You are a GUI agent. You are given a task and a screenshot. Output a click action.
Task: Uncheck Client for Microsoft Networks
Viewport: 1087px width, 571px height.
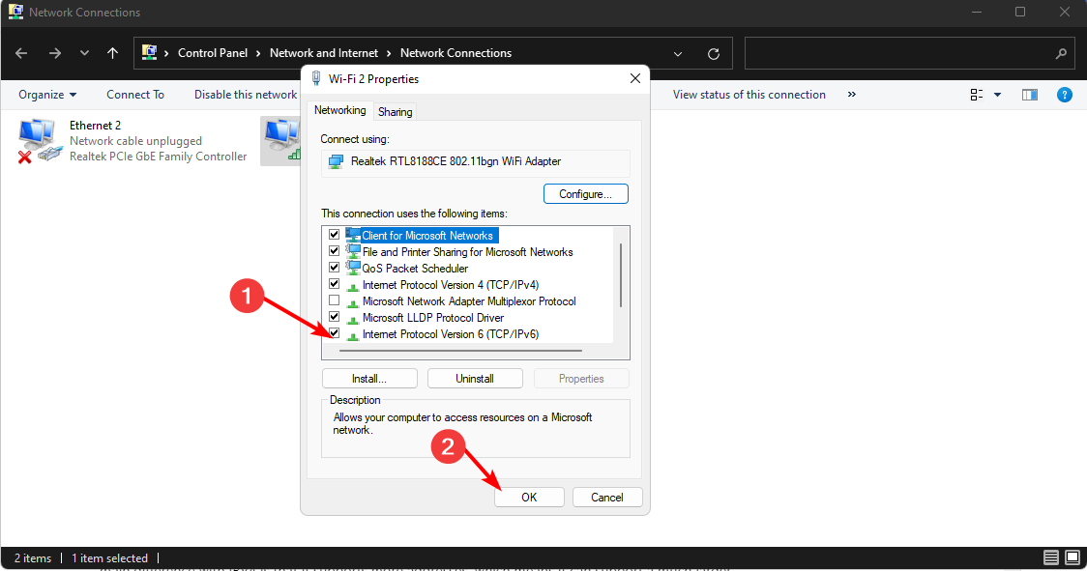[335, 235]
